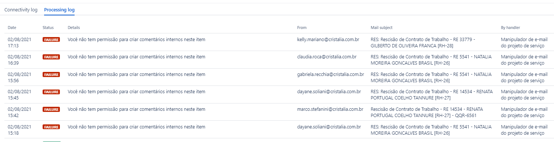Select sender marco.stefanini@cristalia.com.br
This screenshot has width=554, height=142.
pos(330,109)
